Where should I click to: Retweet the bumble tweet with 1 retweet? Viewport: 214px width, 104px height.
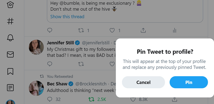(81, 30)
